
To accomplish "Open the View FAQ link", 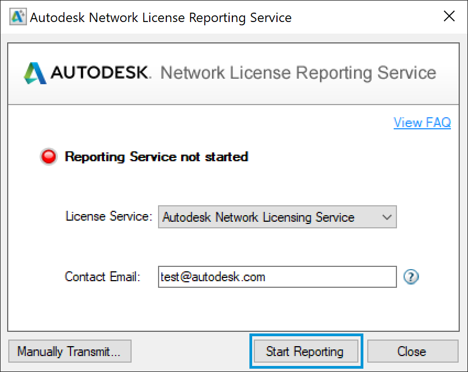I will [422, 122].
